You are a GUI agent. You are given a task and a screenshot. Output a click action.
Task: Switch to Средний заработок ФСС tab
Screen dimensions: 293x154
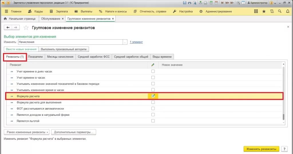point(94,57)
